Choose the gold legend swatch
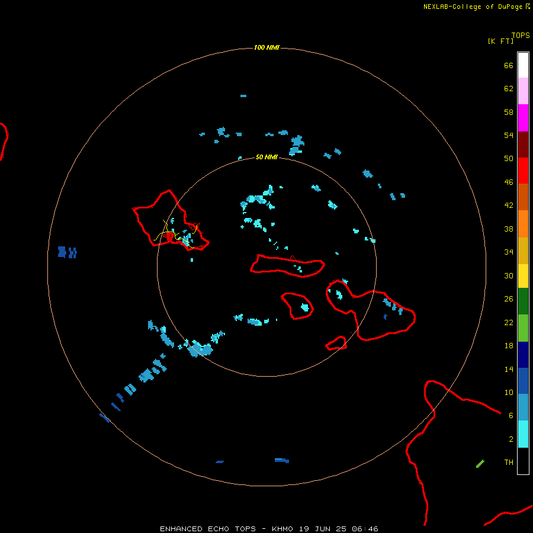The image size is (533, 533). point(523,251)
